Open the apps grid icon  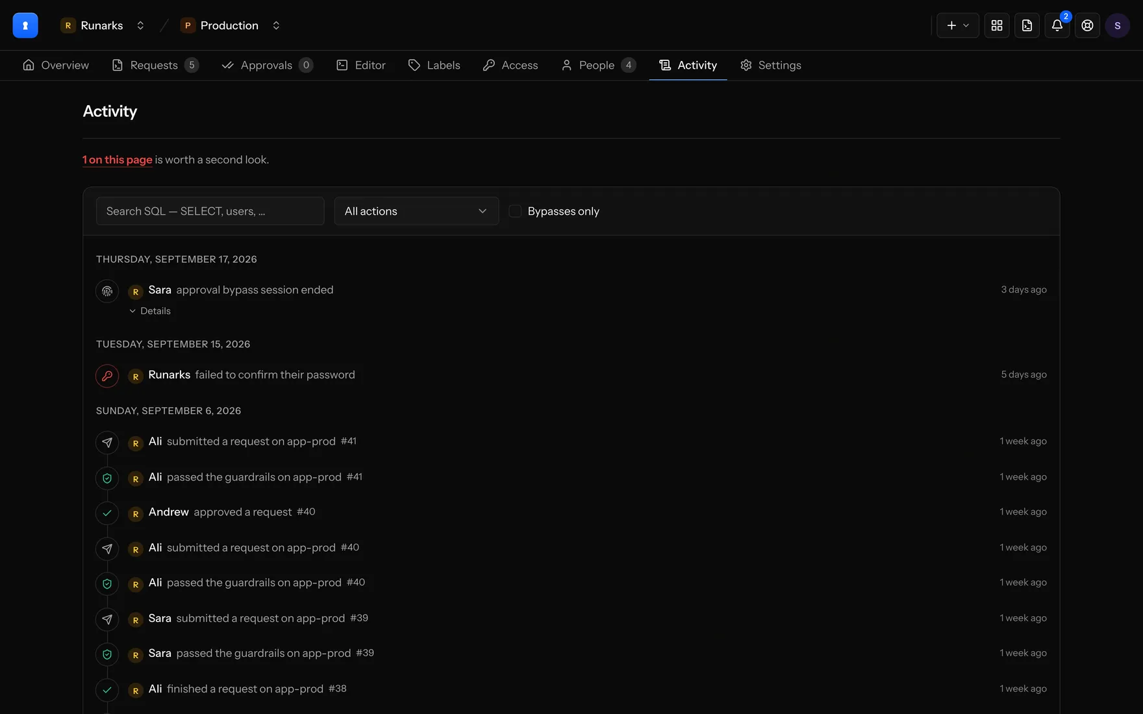[x=997, y=25]
